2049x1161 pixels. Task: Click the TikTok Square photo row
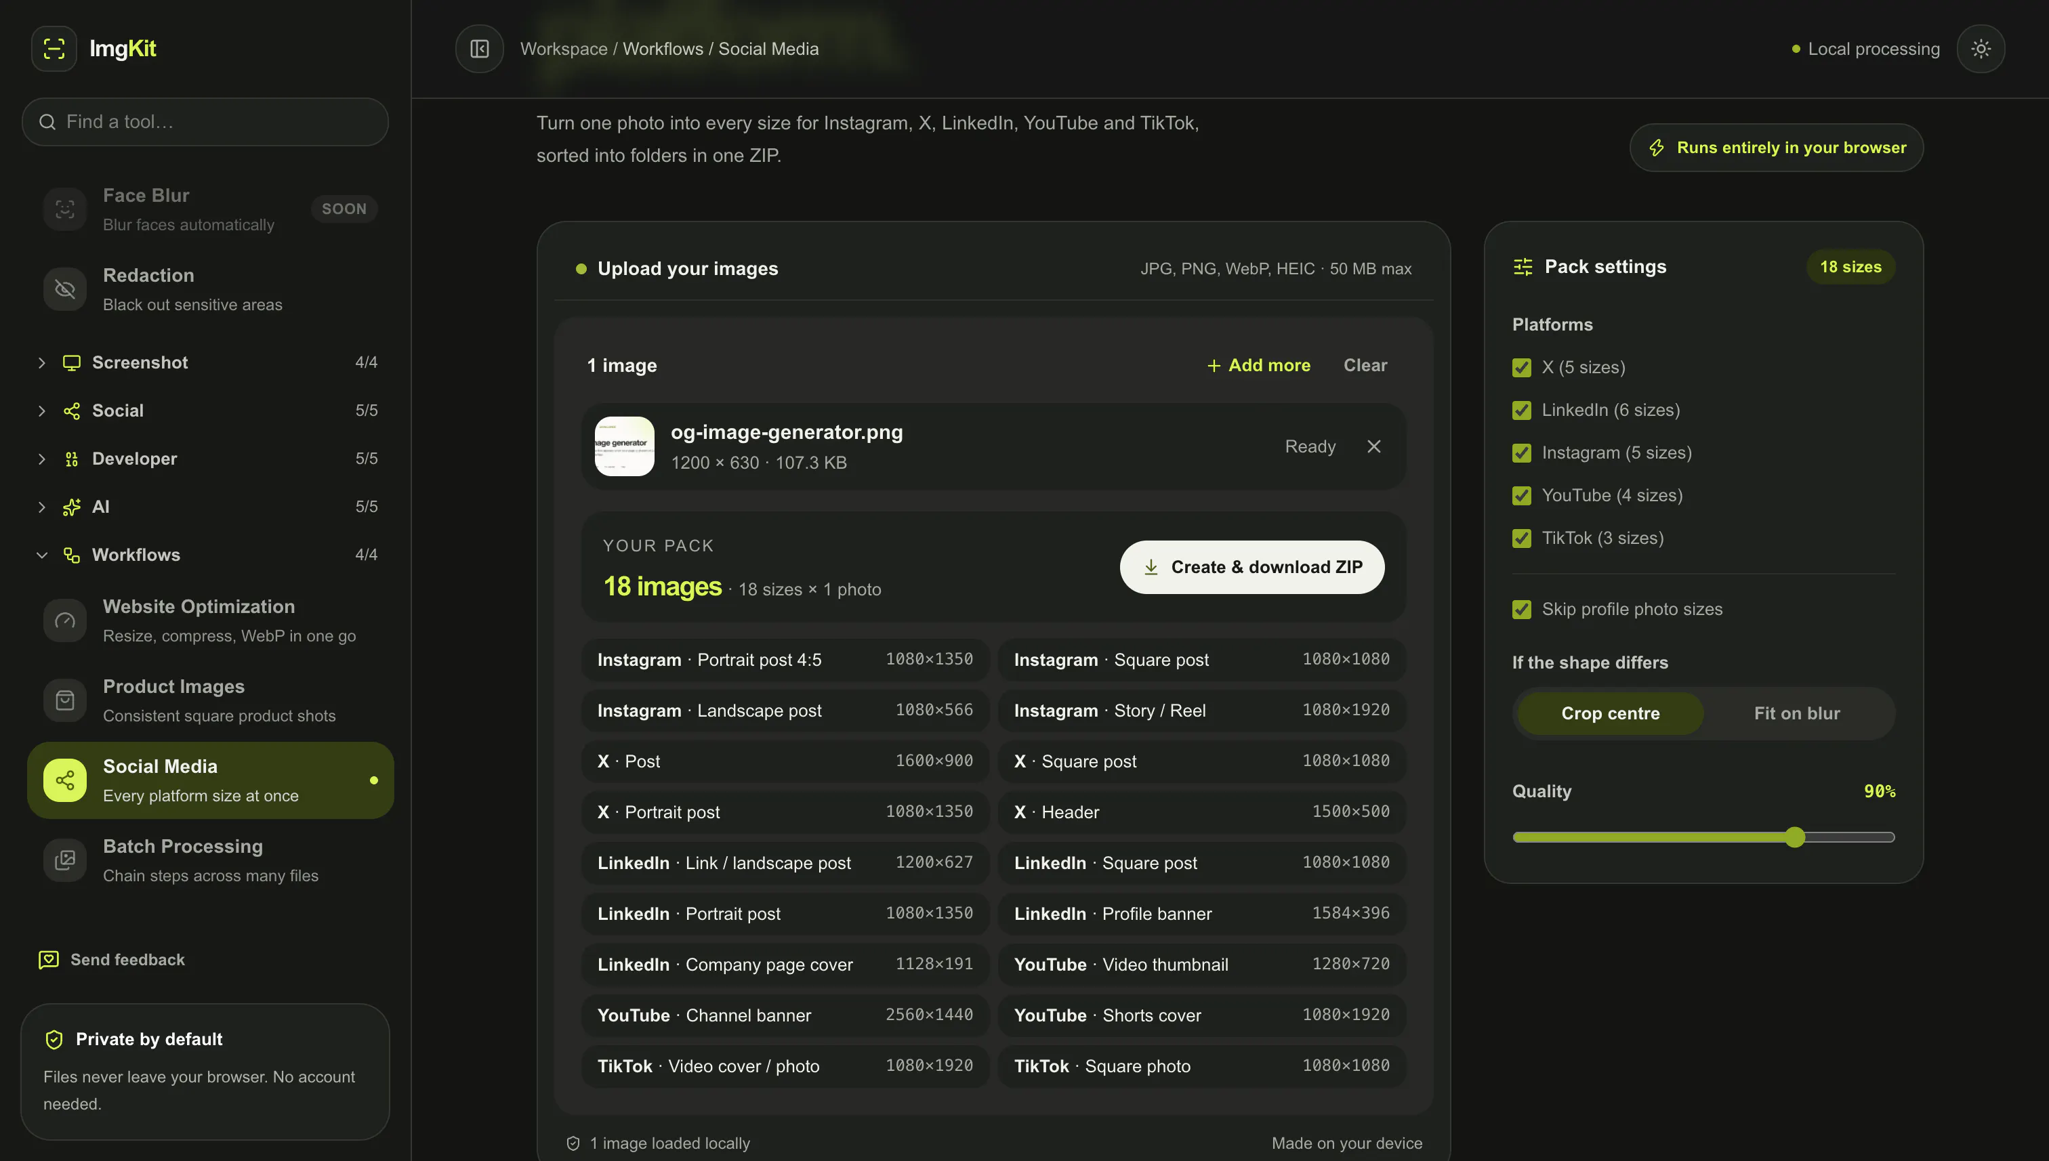pyautogui.click(x=1201, y=1065)
